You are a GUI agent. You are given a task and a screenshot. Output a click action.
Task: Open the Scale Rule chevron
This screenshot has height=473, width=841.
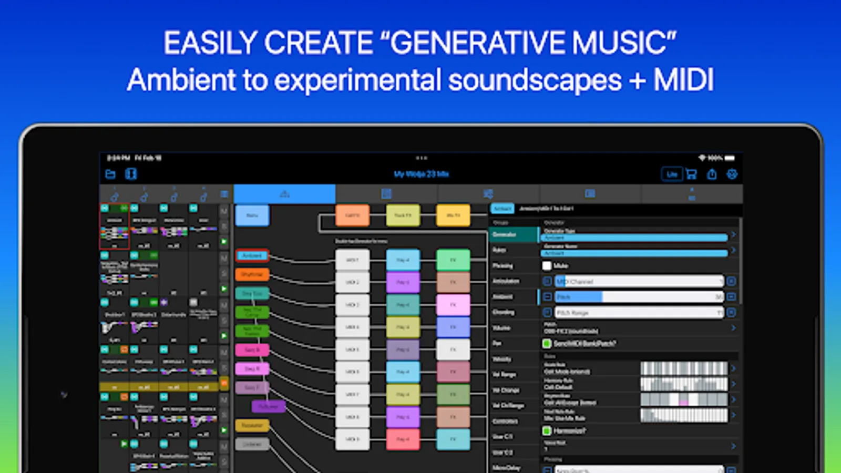click(733, 368)
